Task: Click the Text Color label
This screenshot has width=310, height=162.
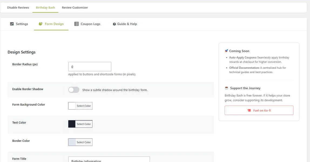Action: 19,123
